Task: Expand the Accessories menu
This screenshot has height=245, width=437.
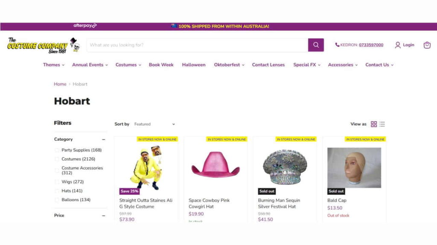Action: coord(343,65)
